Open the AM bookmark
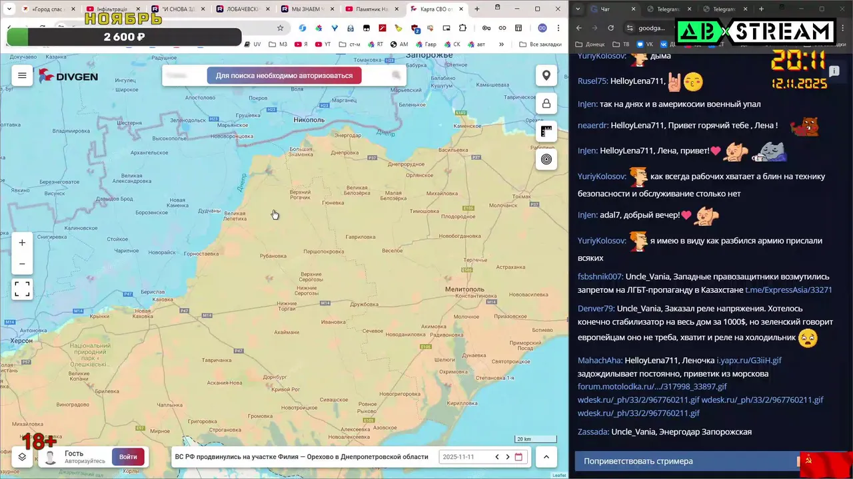 tap(399, 45)
